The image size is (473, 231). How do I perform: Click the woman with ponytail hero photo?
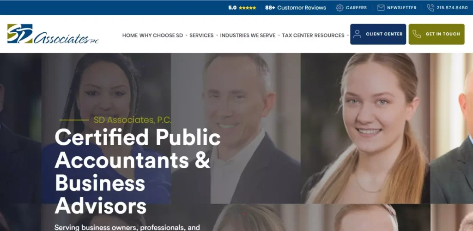pos(365,128)
